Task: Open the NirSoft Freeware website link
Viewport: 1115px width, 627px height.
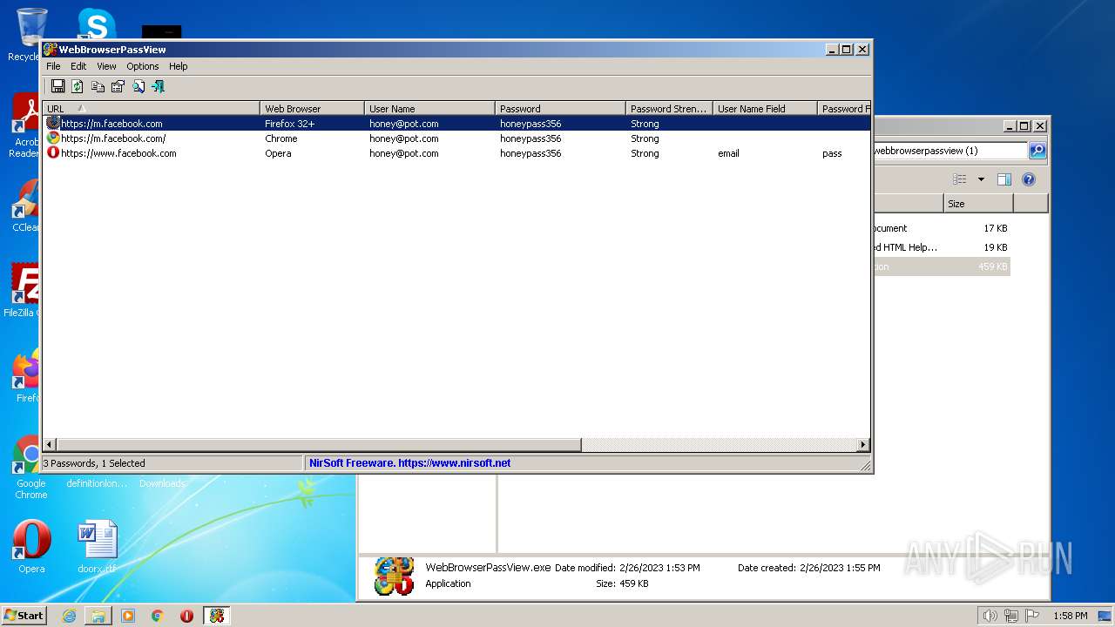Action: click(409, 463)
